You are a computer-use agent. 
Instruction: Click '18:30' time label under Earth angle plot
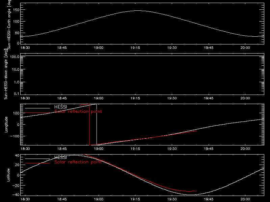pyautogui.click(x=25, y=47)
